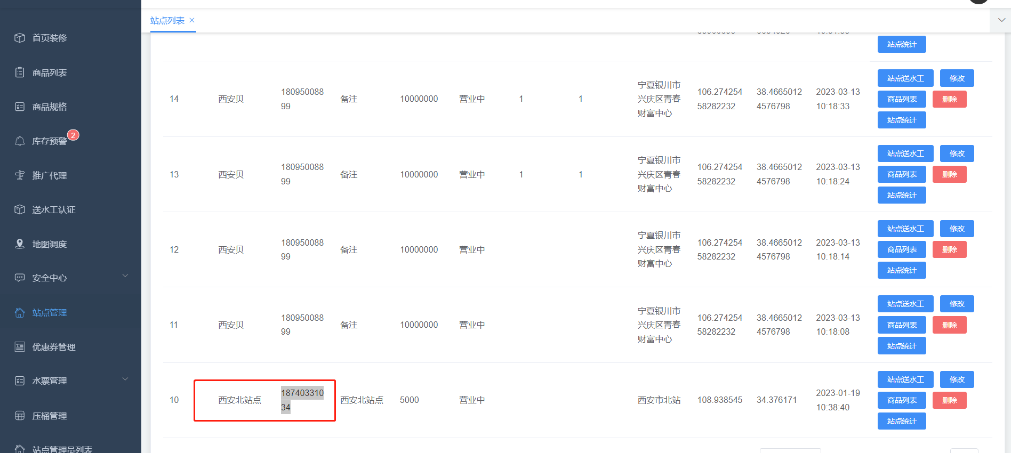Image resolution: width=1011 pixels, height=453 pixels.
Task: Expand the 水票管理 submenu arrow
Action: [125, 379]
